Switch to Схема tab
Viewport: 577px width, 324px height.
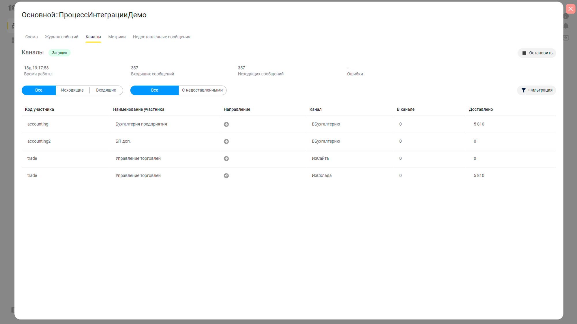point(31,37)
